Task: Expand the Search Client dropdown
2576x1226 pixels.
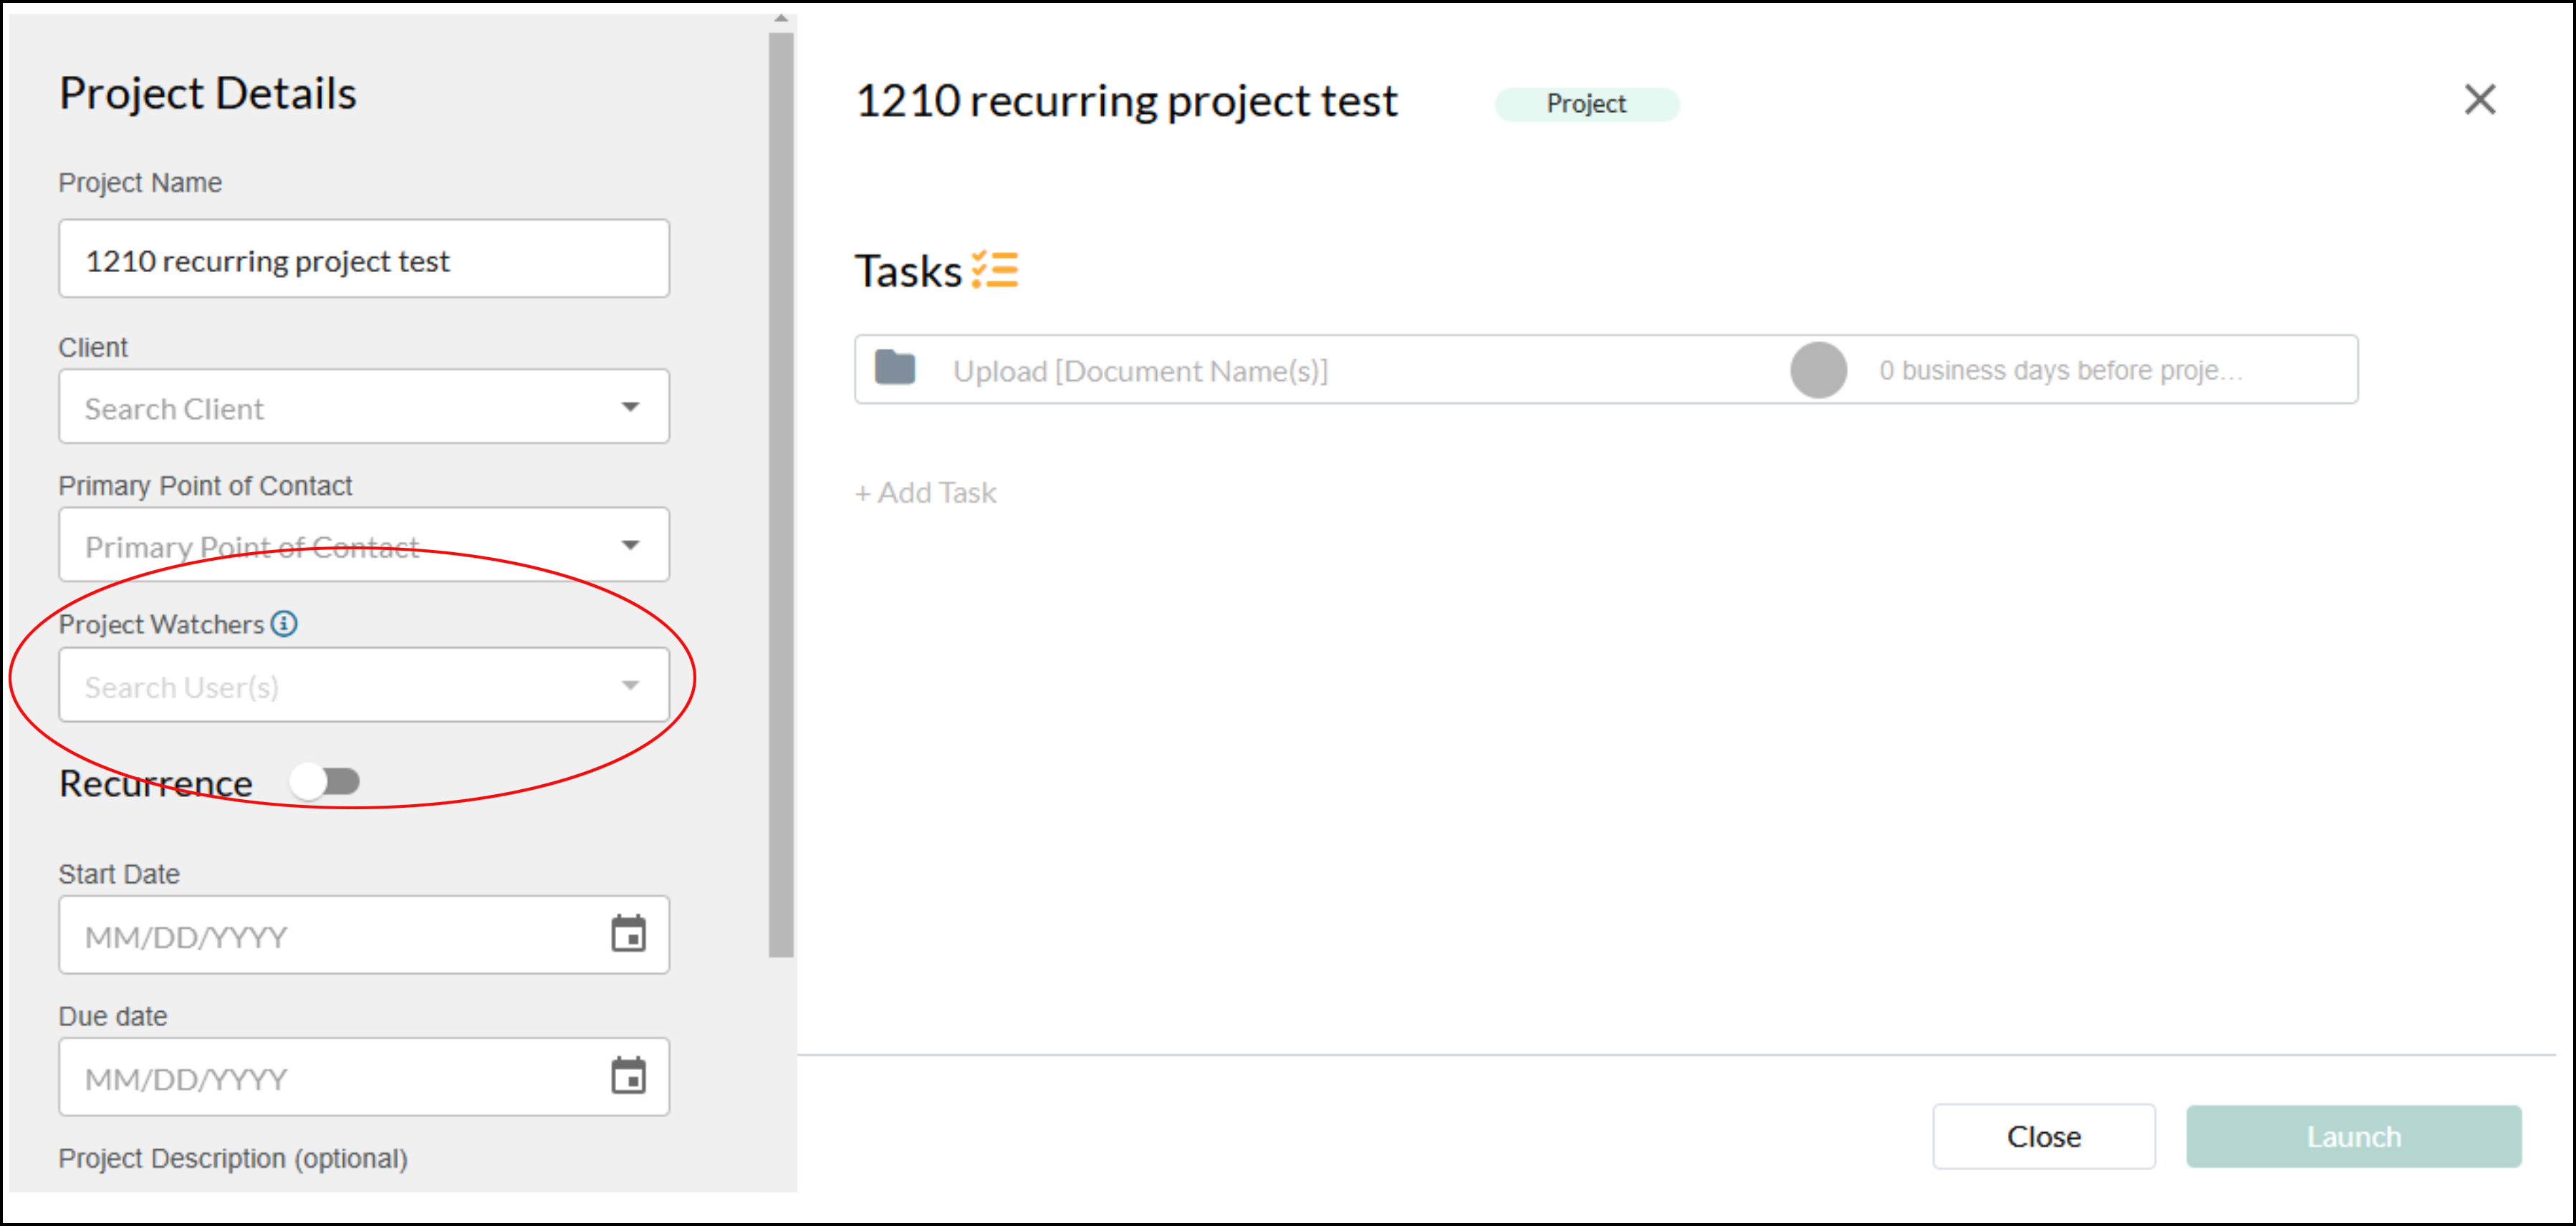Action: [630, 407]
